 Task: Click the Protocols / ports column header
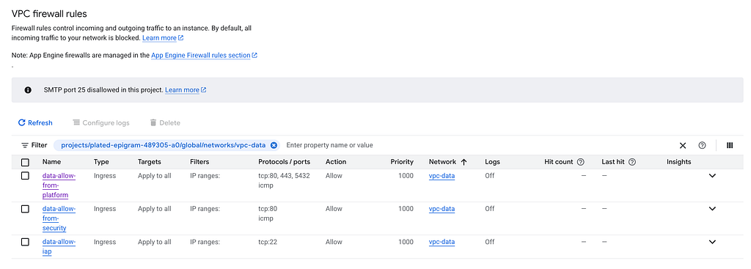point(284,162)
